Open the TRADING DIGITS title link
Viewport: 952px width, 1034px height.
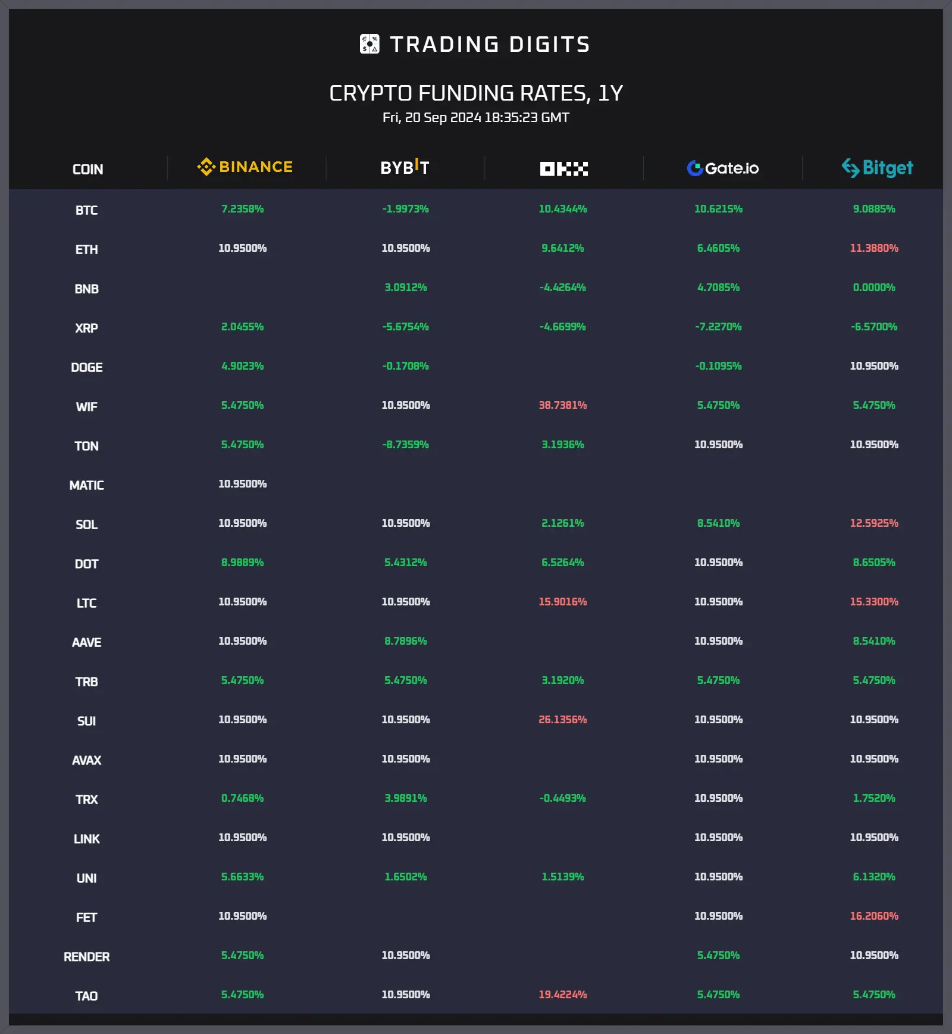pos(490,44)
